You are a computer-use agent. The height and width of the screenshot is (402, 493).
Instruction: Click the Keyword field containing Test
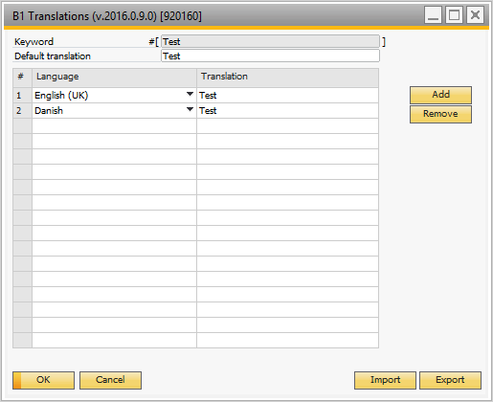coord(270,41)
